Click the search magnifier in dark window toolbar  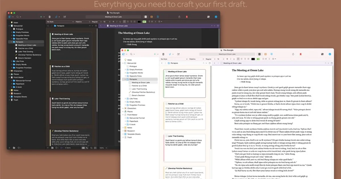[x=17, y=17]
